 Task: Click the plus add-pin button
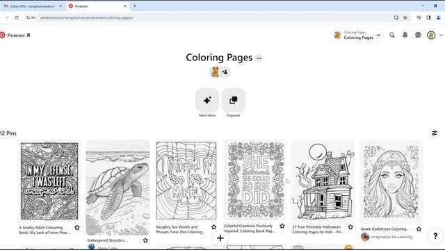pos(220,238)
